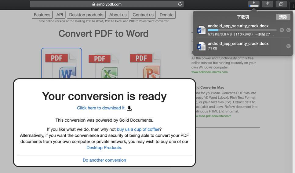Show the tab overview button
The height and width of the screenshot is (173, 295).
[x=281, y=4]
